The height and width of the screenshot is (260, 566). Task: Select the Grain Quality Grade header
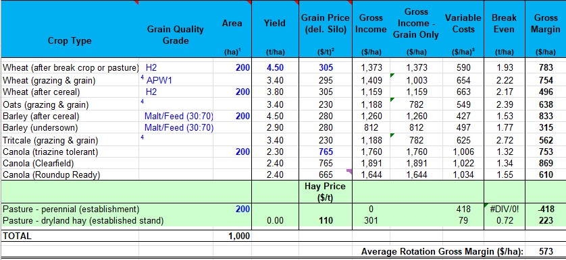click(x=176, y=34)
